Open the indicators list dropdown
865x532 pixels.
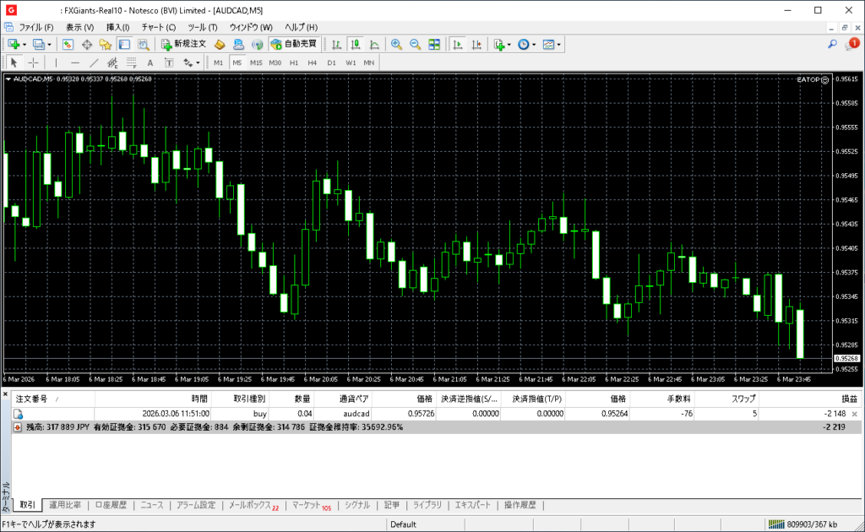tap(509, 44)
